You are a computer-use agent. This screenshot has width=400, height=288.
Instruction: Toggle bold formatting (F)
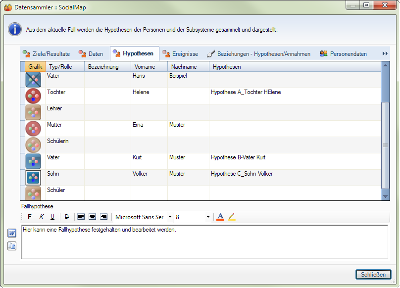pos(30,217)
